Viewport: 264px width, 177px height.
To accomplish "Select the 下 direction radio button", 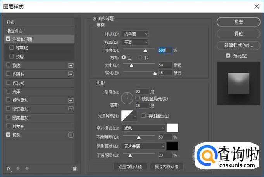I will pos(140,57).
